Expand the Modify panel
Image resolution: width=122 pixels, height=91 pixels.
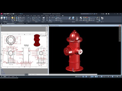pos(37,22)
